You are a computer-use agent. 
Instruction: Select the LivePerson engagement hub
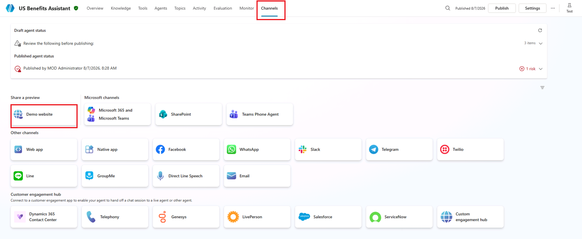(x=257, y=217)
